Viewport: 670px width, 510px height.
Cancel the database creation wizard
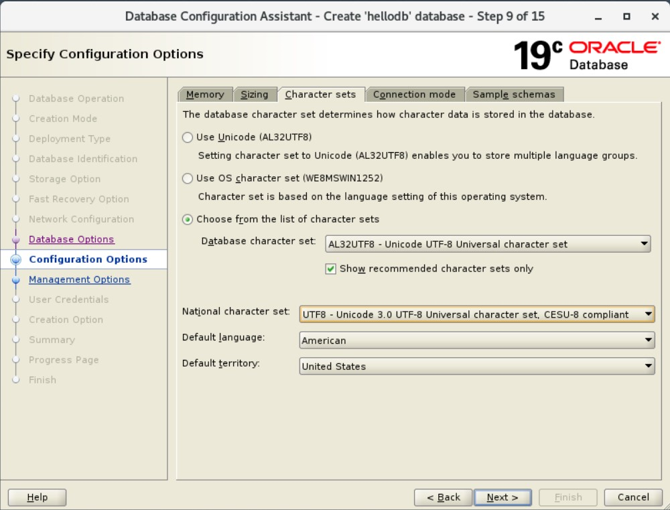[x=633, y=497]
